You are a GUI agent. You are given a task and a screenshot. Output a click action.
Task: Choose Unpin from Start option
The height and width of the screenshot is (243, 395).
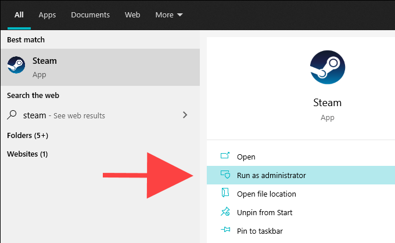264,212
